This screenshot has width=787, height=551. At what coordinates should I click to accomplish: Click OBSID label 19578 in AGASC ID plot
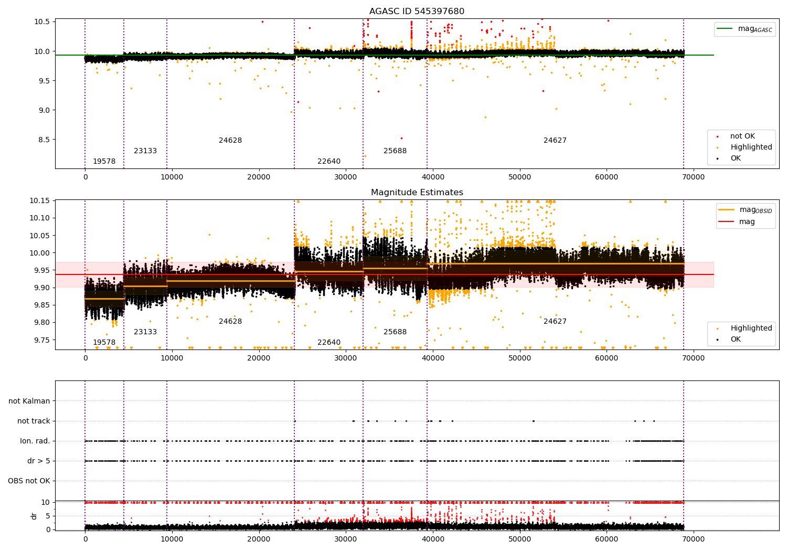point(104,161)
